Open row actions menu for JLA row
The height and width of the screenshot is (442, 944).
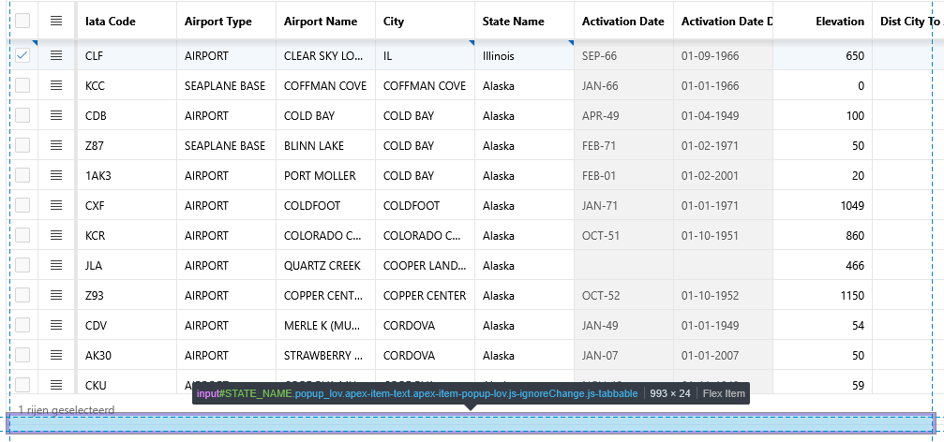pos(56,266)
